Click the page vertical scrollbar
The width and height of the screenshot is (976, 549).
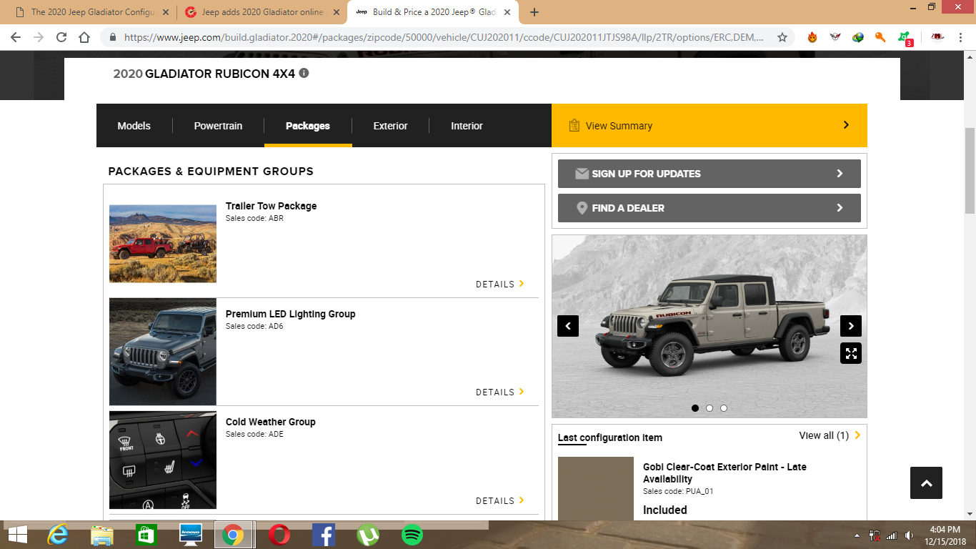pos(970,171)
